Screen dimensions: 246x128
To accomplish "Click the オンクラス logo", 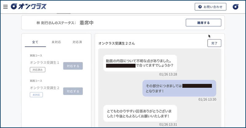I will (x=29, y=6).
